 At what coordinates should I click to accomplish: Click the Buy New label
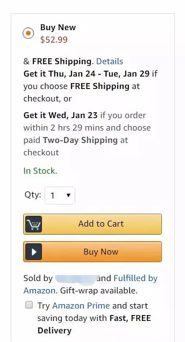point(58,27)
